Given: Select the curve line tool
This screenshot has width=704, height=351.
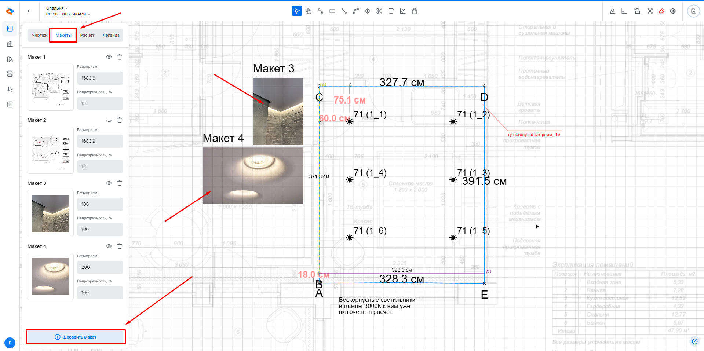Looking at the screenshot, I should point(356,11).
